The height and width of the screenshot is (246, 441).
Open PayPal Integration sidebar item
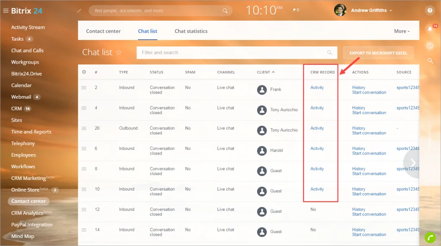click(32, 225)
